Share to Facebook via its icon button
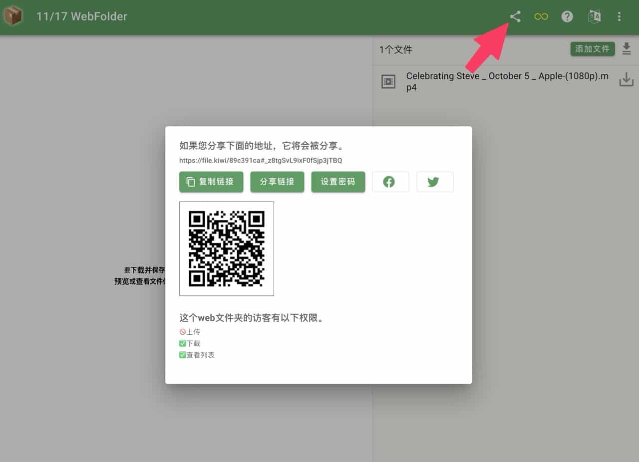The image size is (639, 462). [390, 182]
